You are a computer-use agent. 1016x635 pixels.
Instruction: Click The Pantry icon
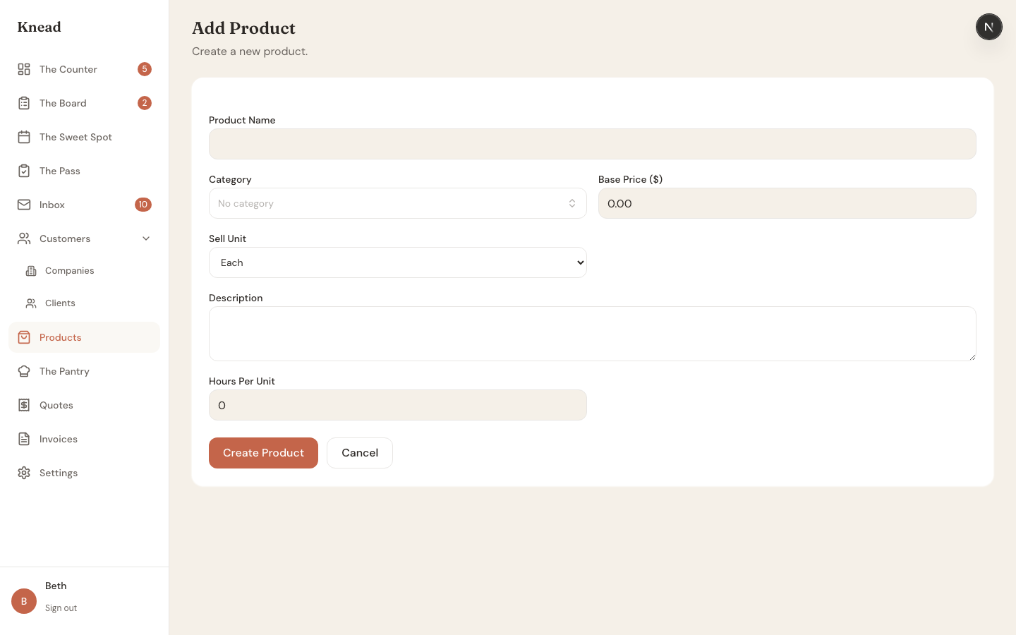coord(24,371)
